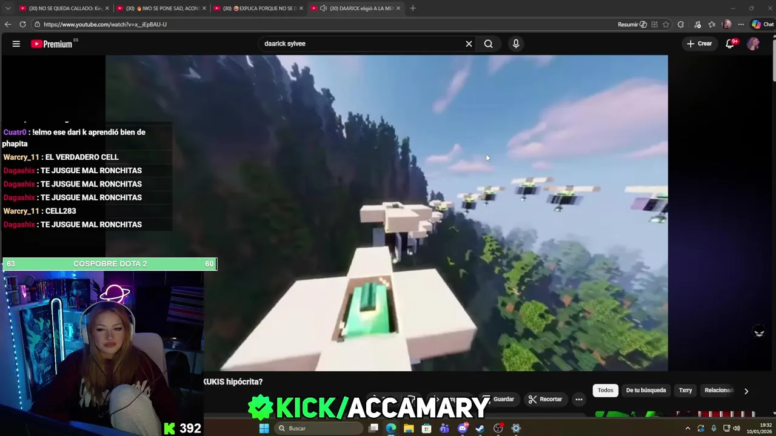Viewport: 776px width, 436px height.
Task: Open clock showing 19:32 10/01/2026
Action: (758, 428)
